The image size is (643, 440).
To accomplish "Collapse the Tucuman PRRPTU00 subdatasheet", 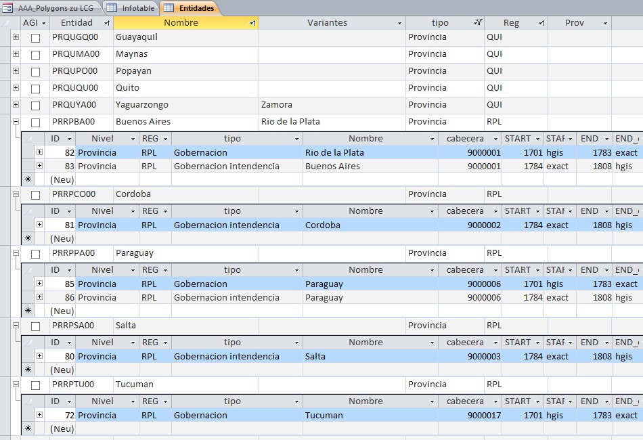I will (x=16, y=384).
